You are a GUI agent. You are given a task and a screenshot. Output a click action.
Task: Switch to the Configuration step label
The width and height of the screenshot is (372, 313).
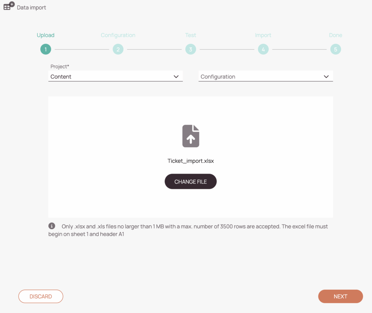click(118, 35)
